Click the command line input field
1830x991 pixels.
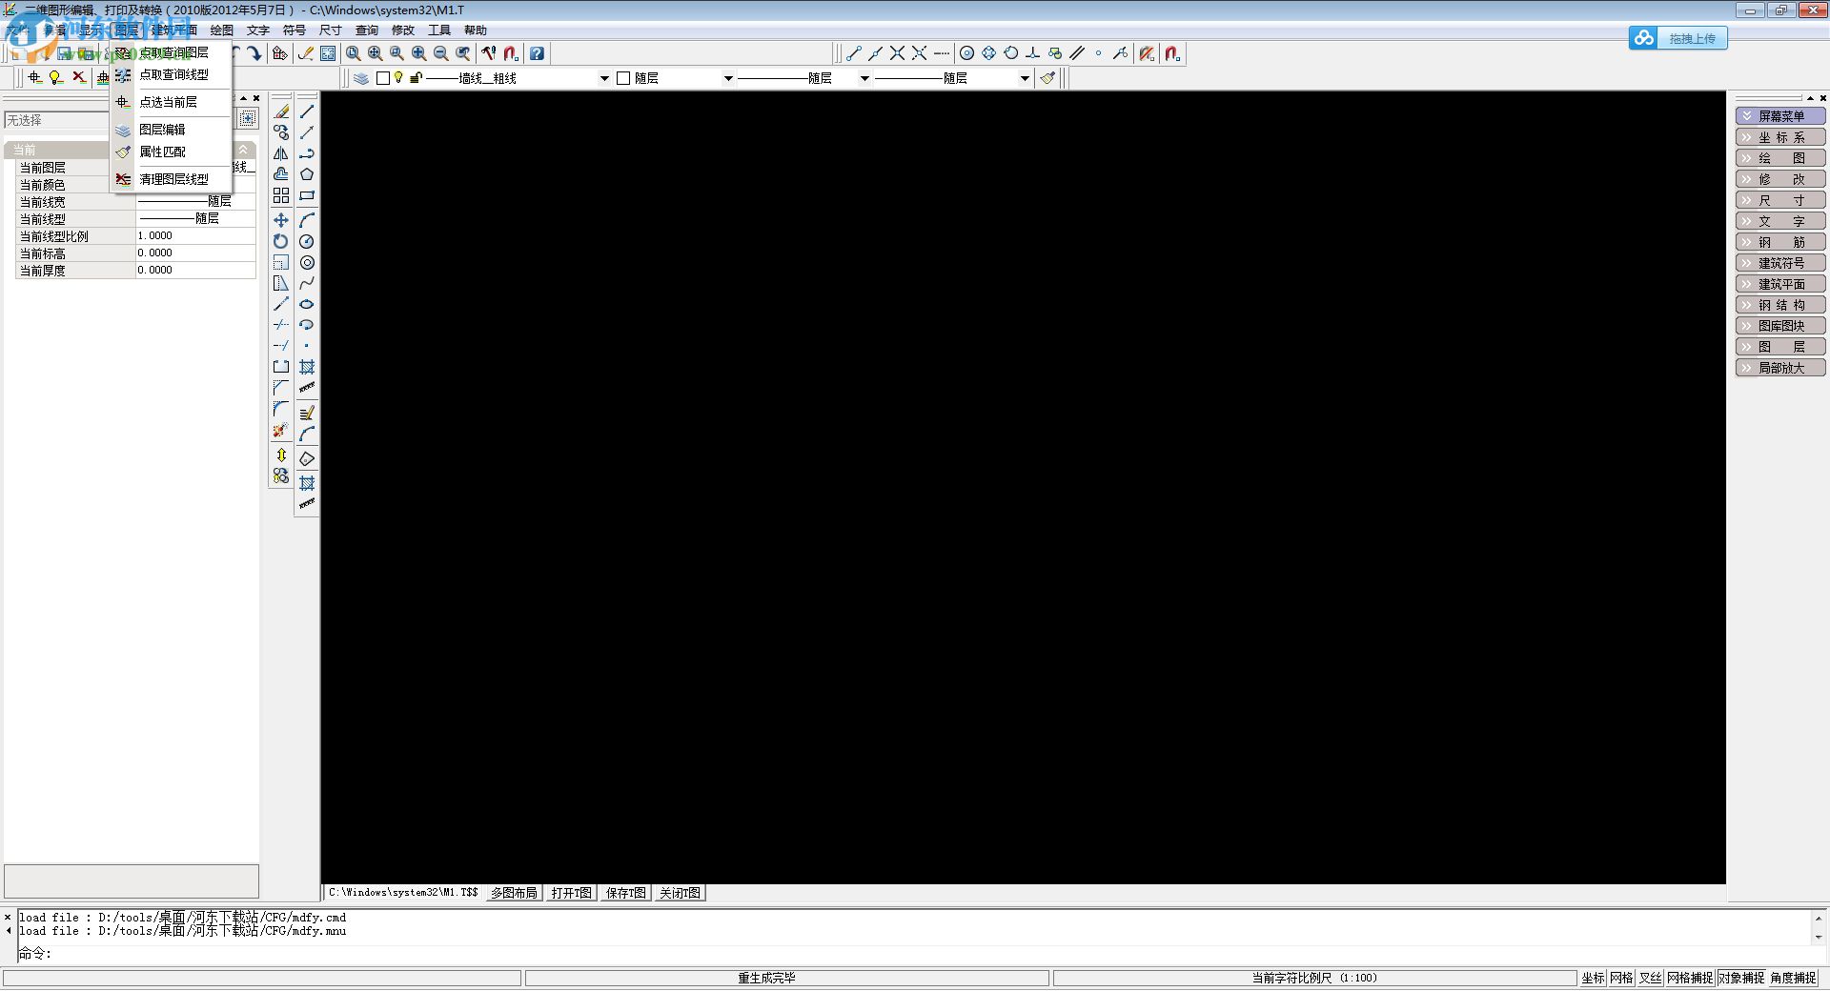point(915,953)
